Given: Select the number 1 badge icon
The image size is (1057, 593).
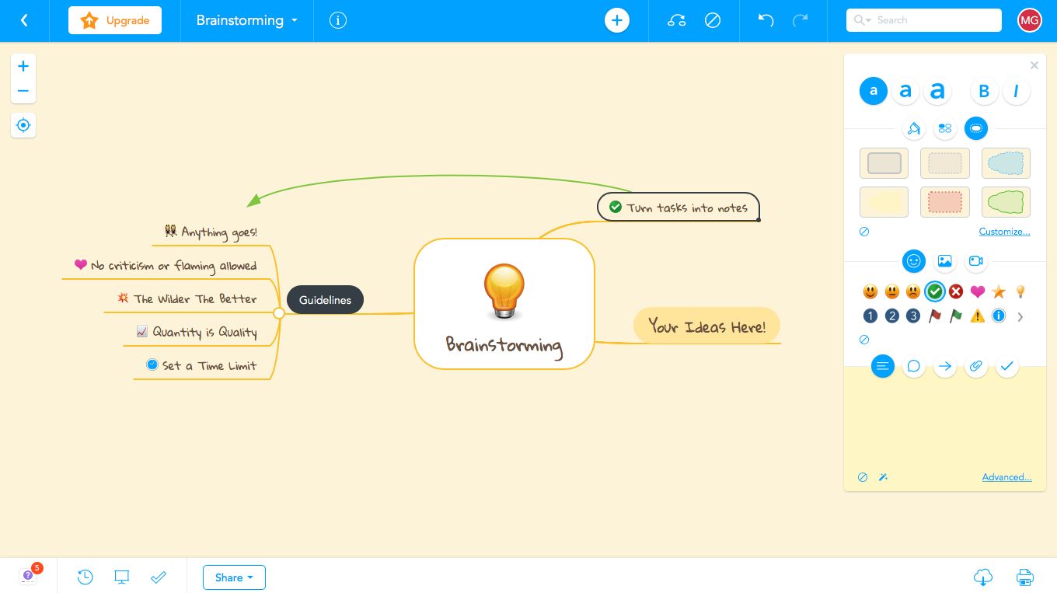Looking at the screenshot, I should point(870,316).
